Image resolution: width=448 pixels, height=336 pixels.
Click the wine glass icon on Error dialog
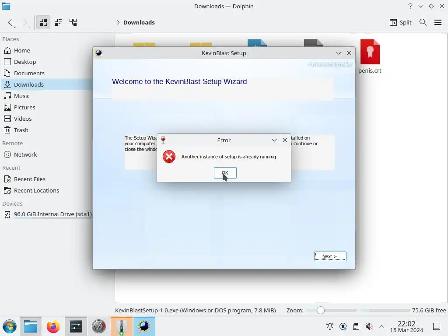163,140
